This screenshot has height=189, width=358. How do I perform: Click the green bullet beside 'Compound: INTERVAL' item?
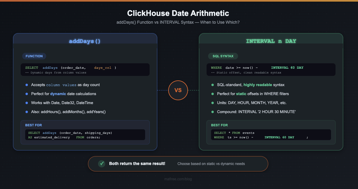213,112
